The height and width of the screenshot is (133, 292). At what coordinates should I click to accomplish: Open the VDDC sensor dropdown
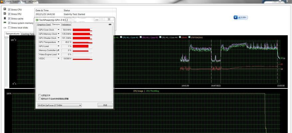58,59
